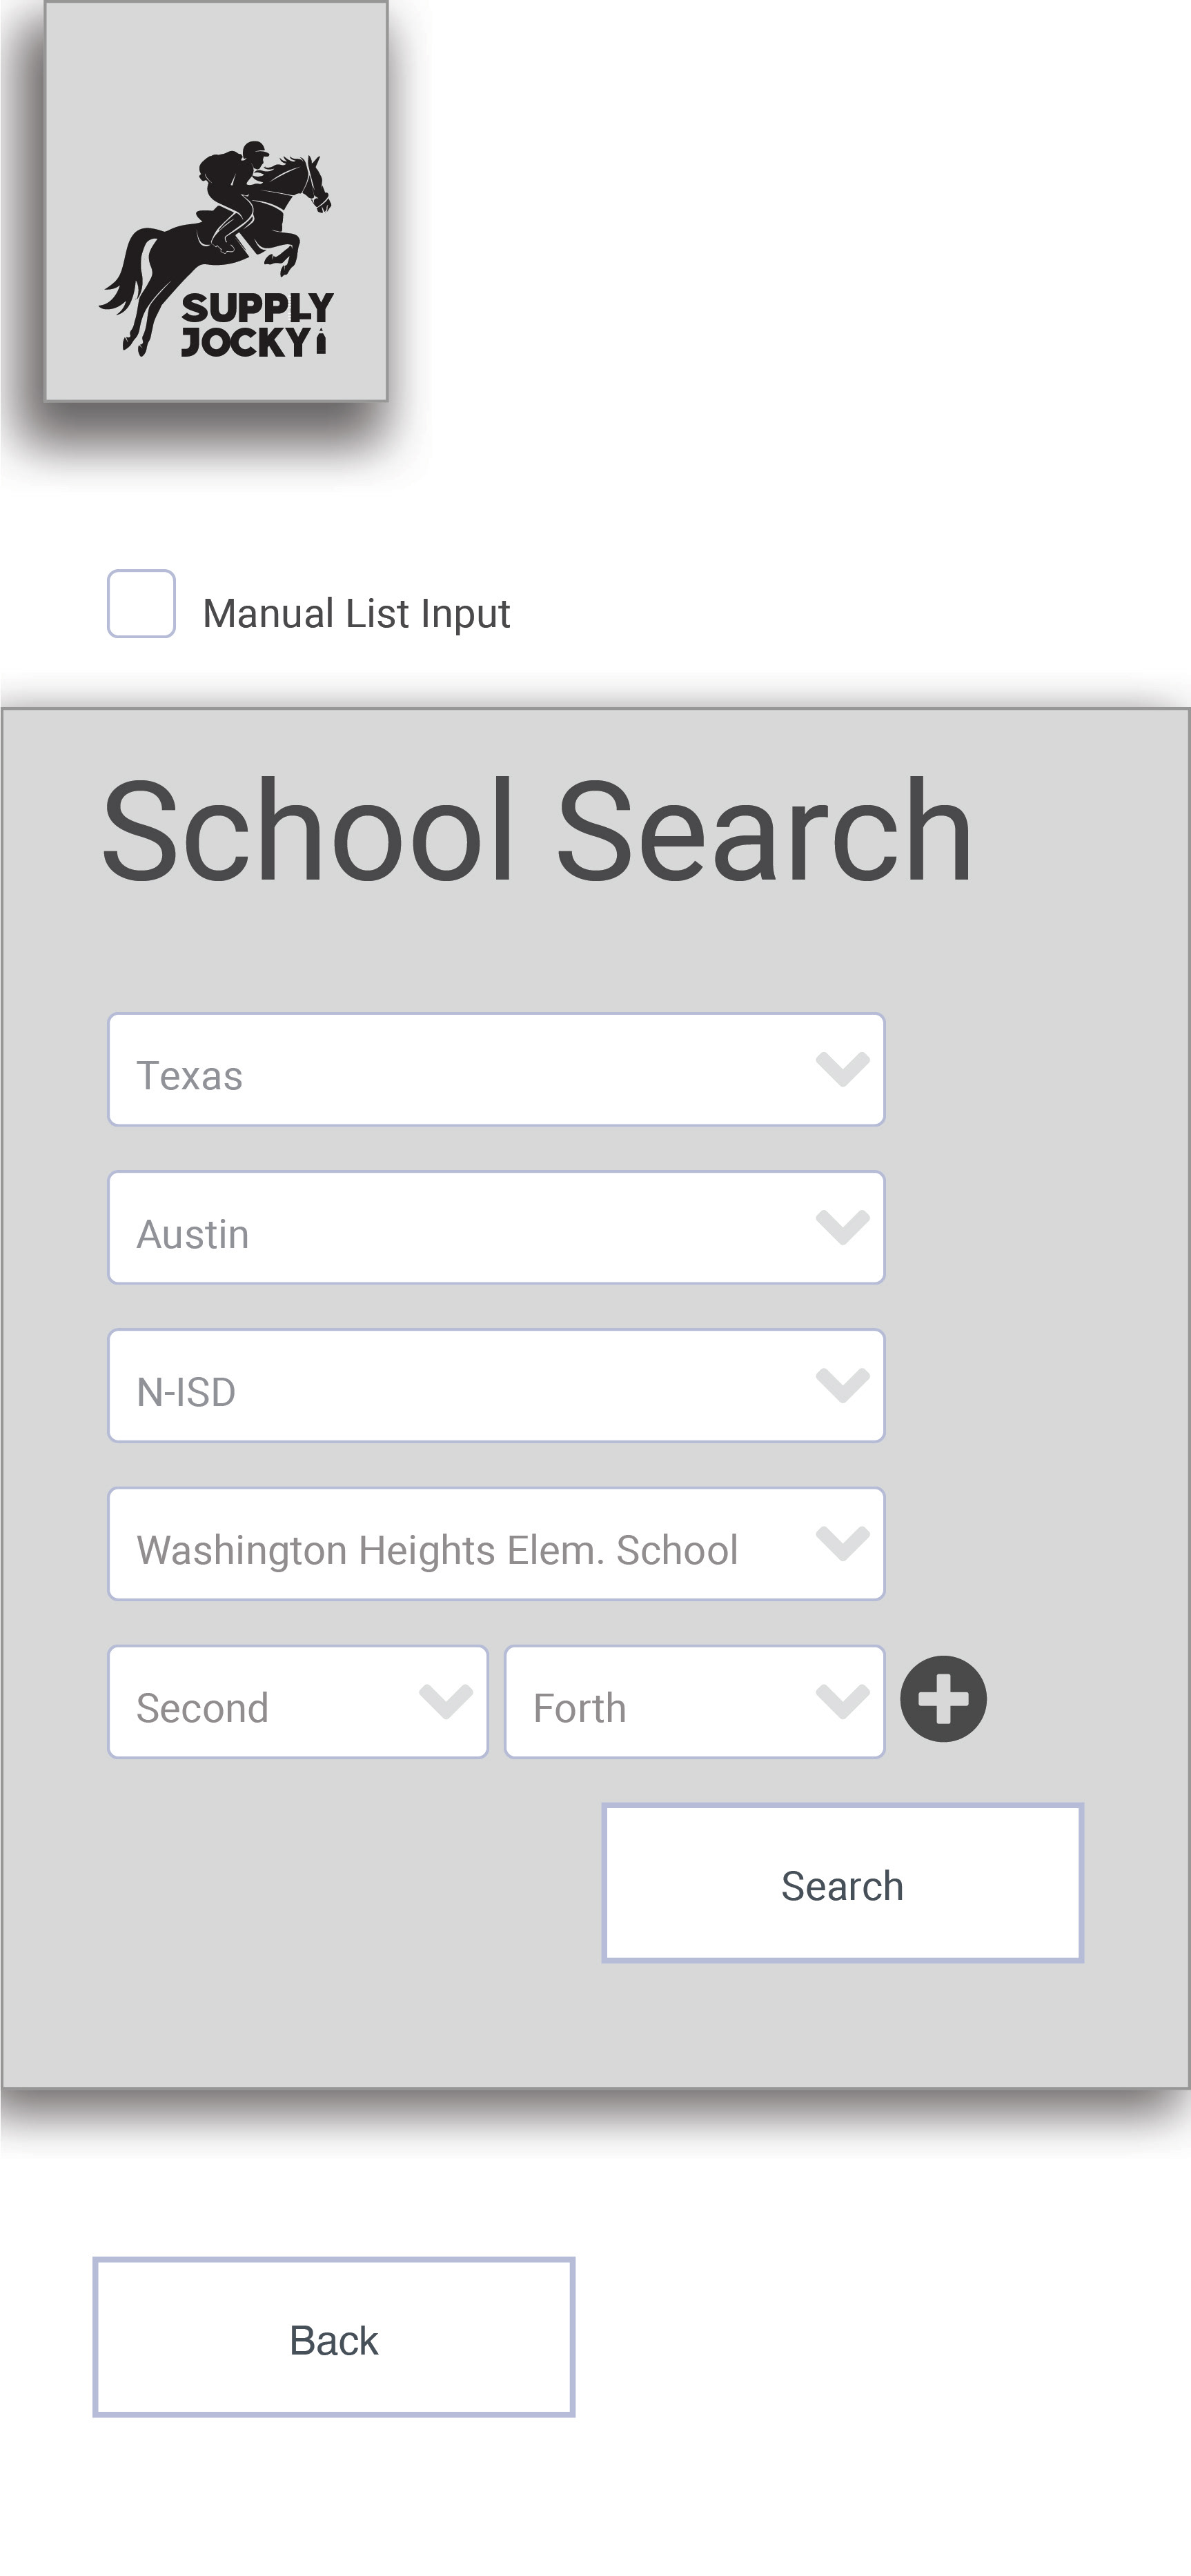Click the Manual List Input label text
1191x2576 pixels.
point(356,613)
